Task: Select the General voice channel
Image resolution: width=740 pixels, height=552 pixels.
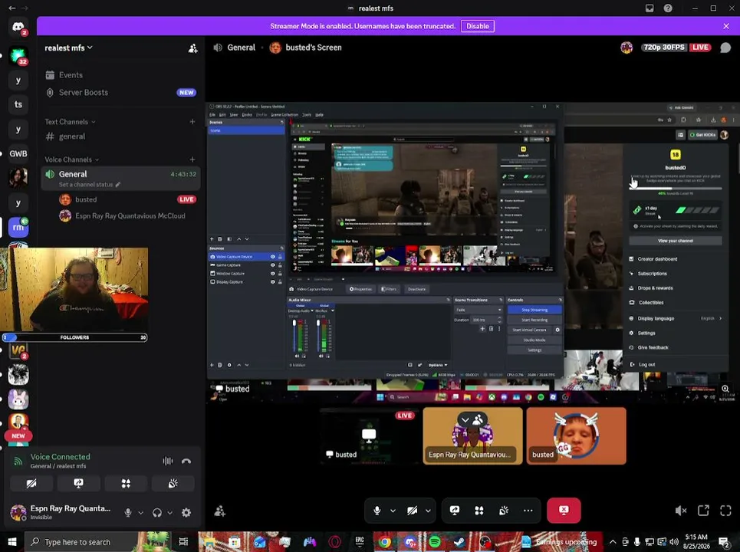Action: coord(120,179)
